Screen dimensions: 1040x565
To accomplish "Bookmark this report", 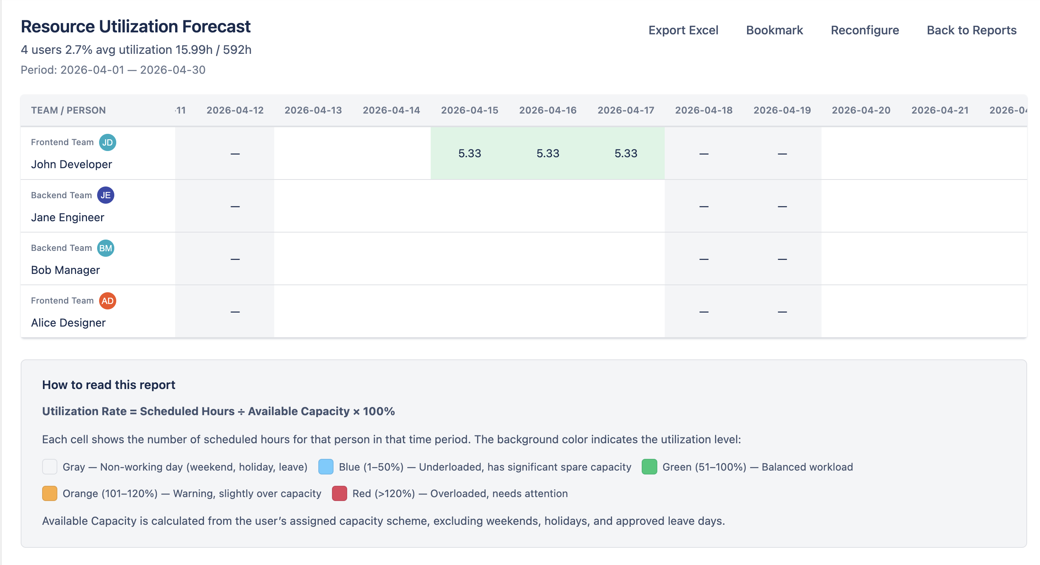I will [774, 30].
